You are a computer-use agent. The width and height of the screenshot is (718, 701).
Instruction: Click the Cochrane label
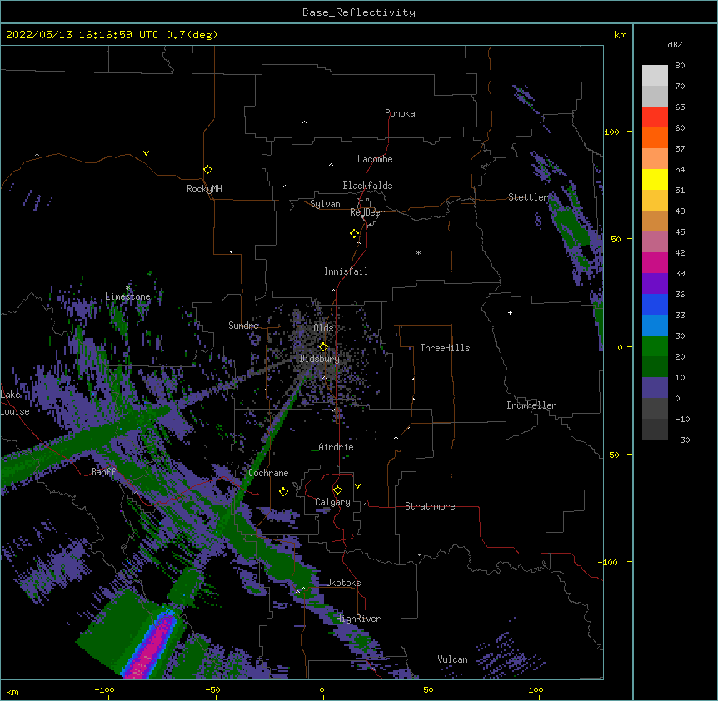click(x=268, y=473)
